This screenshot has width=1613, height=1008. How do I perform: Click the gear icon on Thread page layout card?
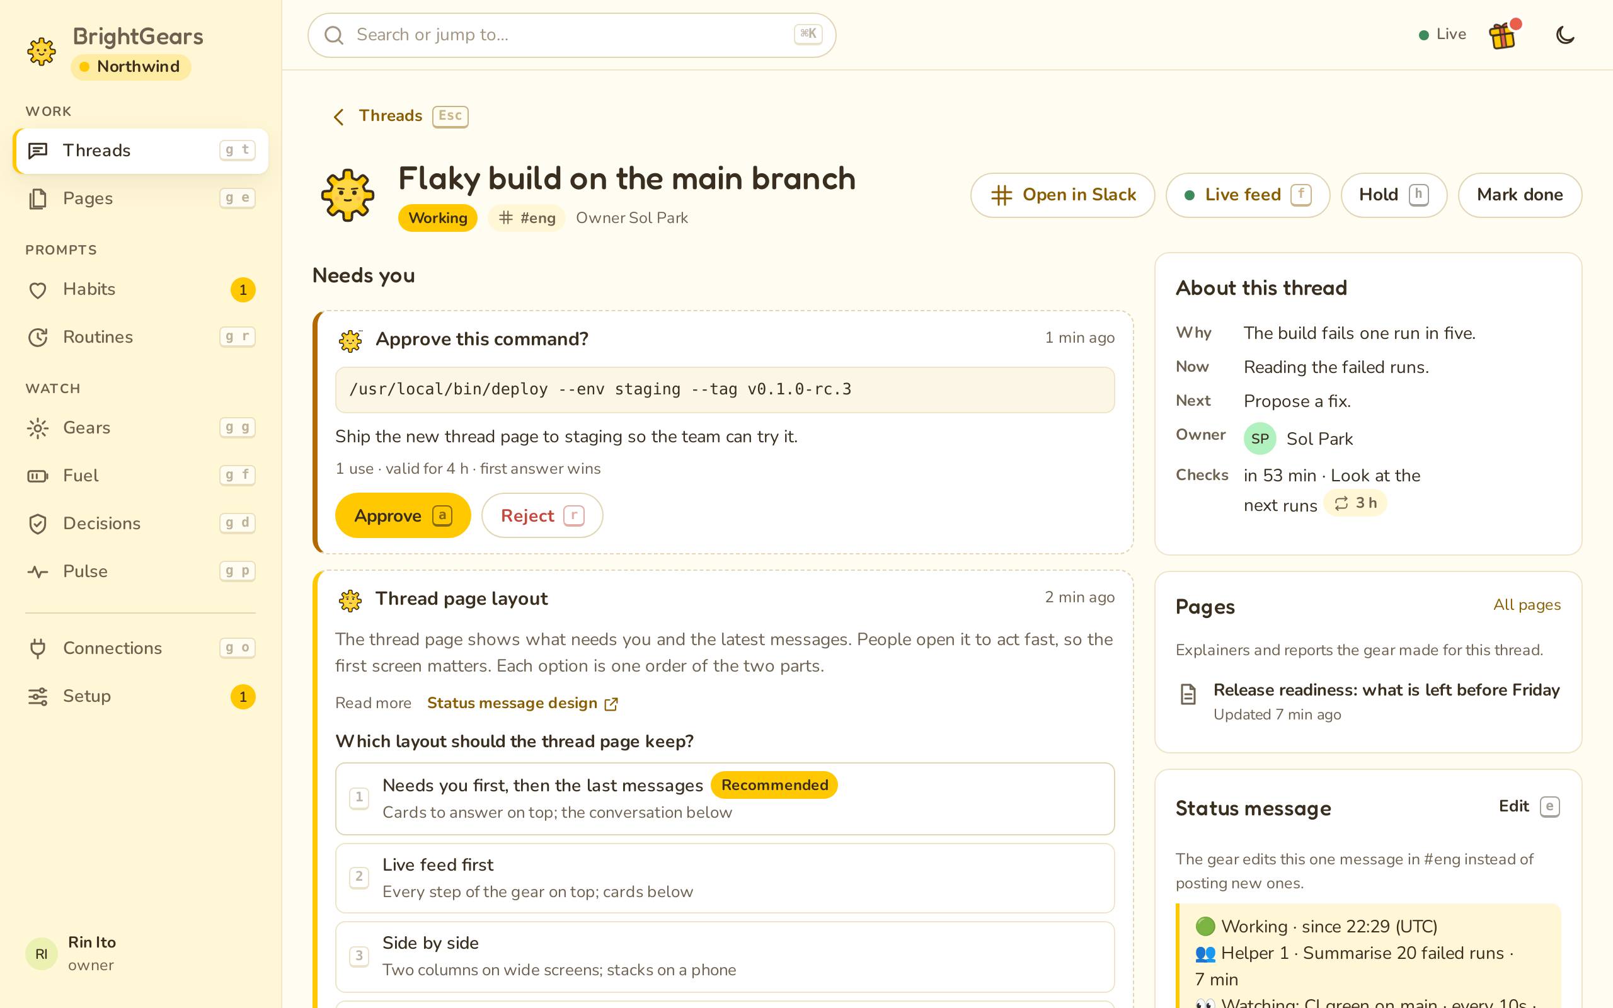tap(350, 600)
